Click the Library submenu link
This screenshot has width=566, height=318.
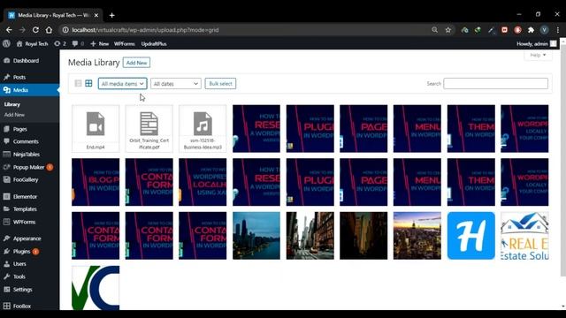(x=12, y=104)
